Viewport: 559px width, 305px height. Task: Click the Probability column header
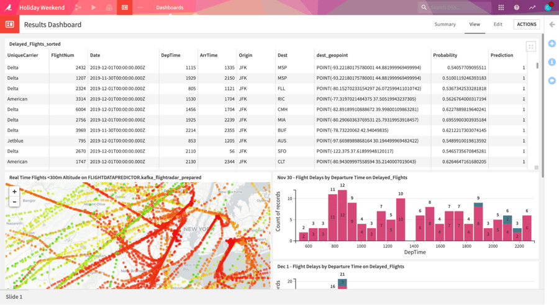coord(445,55)
